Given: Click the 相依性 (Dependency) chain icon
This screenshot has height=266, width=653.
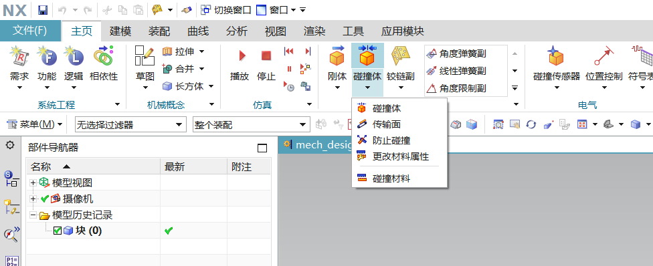Looking at the screenshot, I should click(104, 55).
